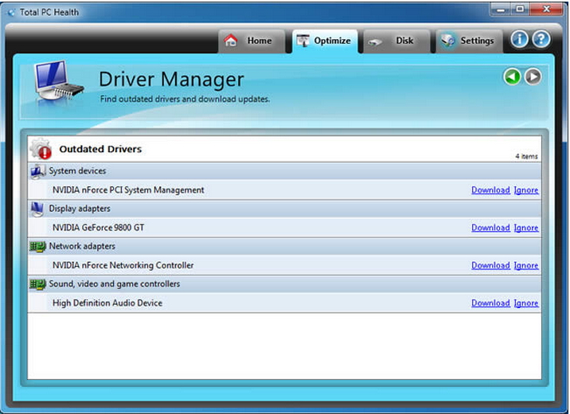Click the Outdated Drivers heading
The image size is (570, 414).
click(x=100, y=149)
